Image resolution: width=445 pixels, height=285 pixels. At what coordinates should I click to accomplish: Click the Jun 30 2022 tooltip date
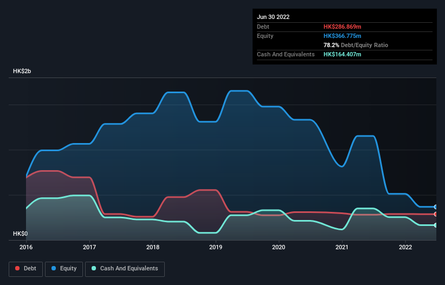tap(273, 17)
